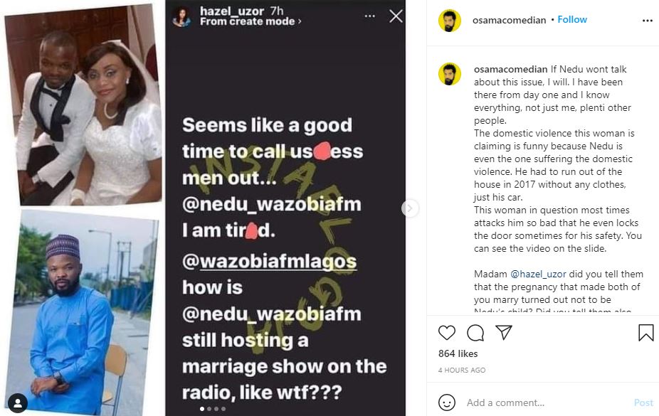Viewport: 659px width, 416px height.
Task: Click the tagged people icon on photo
Action: pos(19,401)
